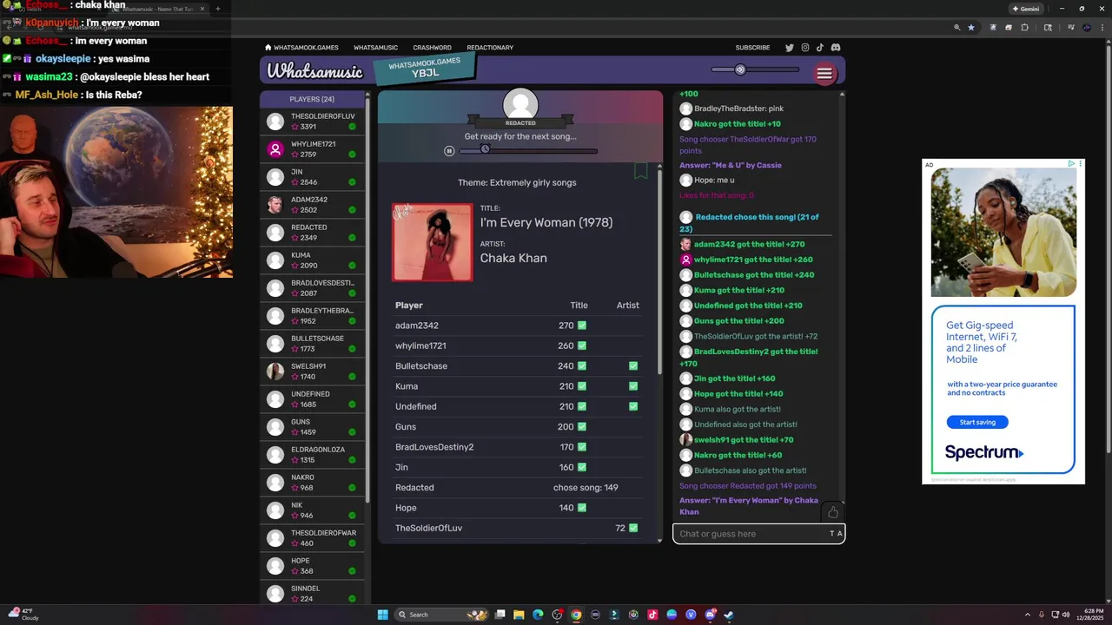This screenshot has width=1112, height=625.
Task: Open TikTok app from the taskbar
Action: (652, 615)
